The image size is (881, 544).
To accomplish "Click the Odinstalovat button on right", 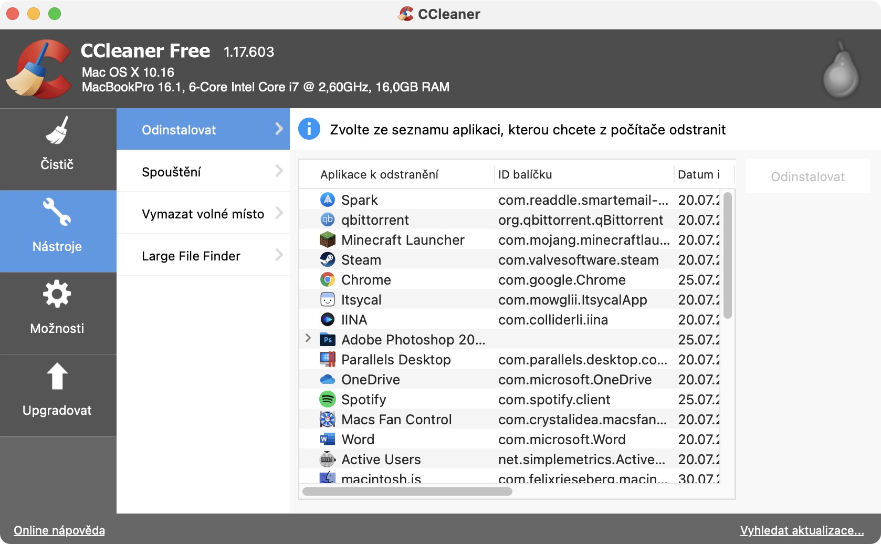I will tap(807, 177).
